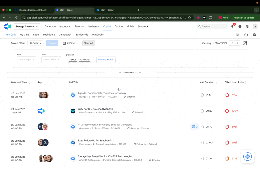Screen dimensions: 260x169
Task: Open the comments icon on the Greystone call
Action: [x=195, y=127]
